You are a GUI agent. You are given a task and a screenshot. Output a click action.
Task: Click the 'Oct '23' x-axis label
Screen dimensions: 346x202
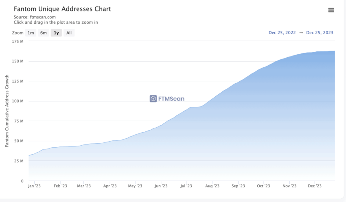point(263,186)
